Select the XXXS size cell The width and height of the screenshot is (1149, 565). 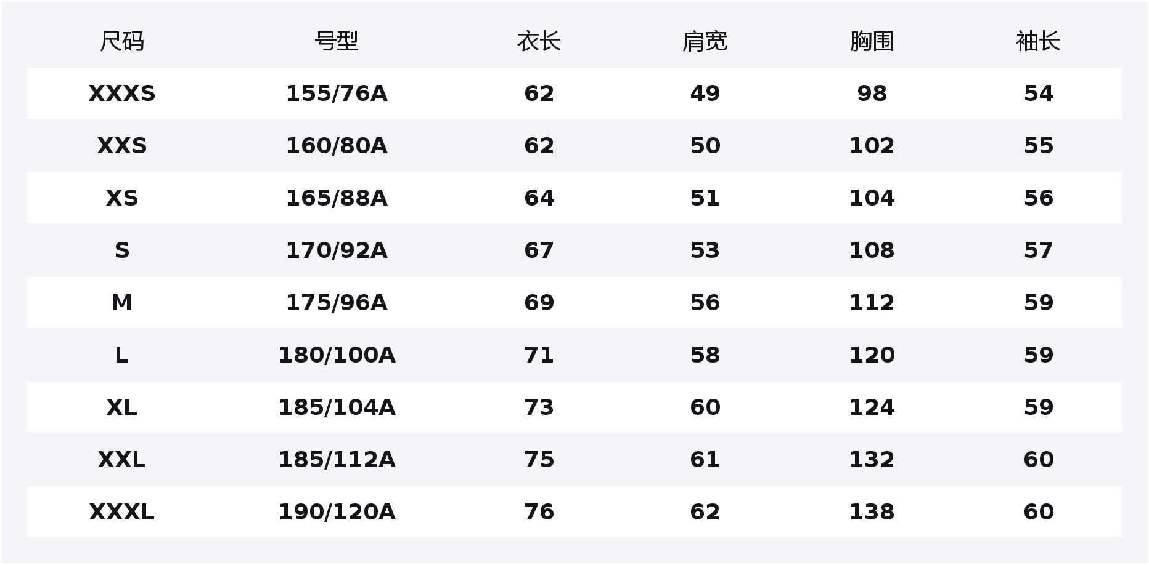click(122, 94)
